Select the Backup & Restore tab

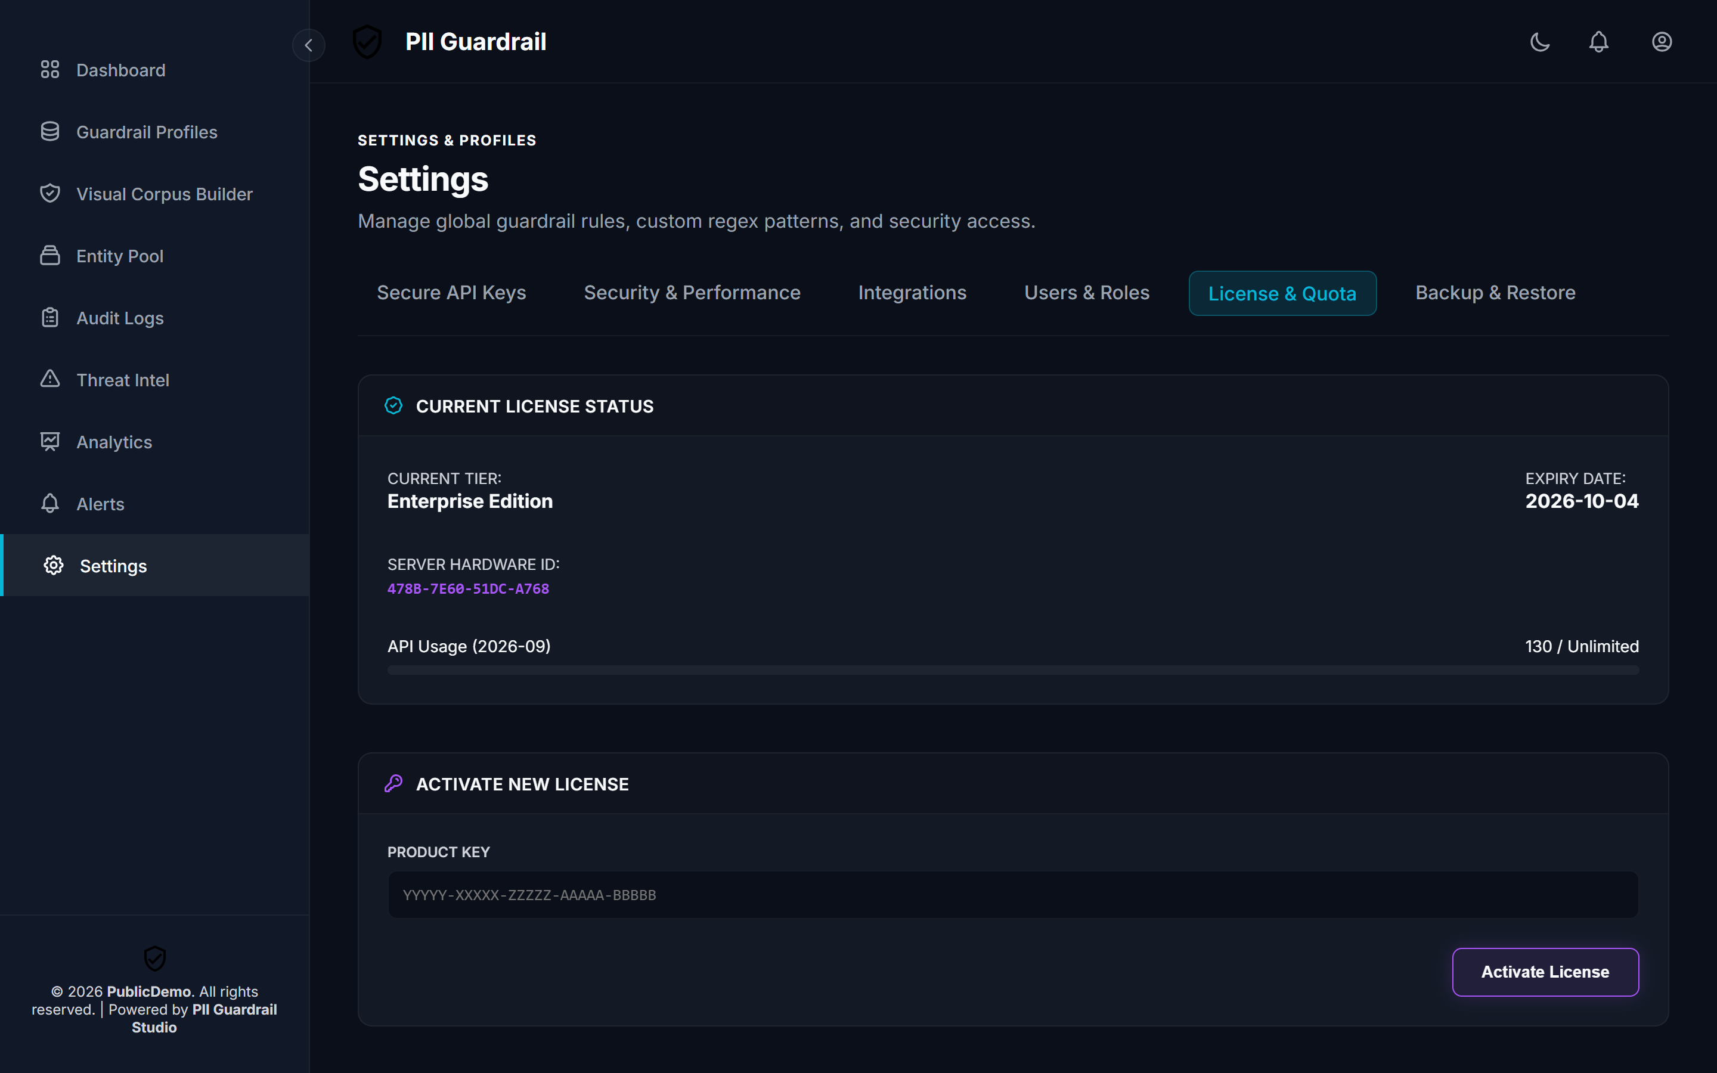(x=1495, y=292)
